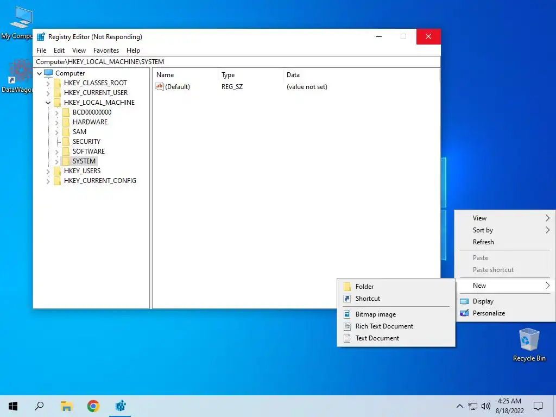Viewport: 556px width, 417px height.
Task: Expand HKEY_CLASSES_ROOT node arrow
Action: (x=48, y=83)
